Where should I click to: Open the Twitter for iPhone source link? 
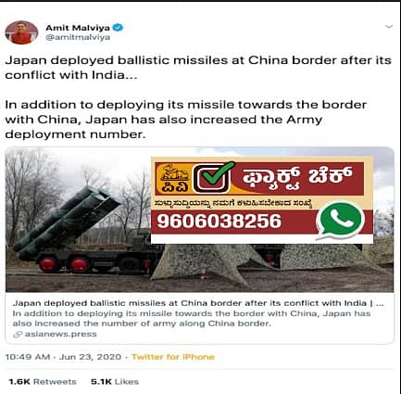pyautogui.click(x=173, y=357)
